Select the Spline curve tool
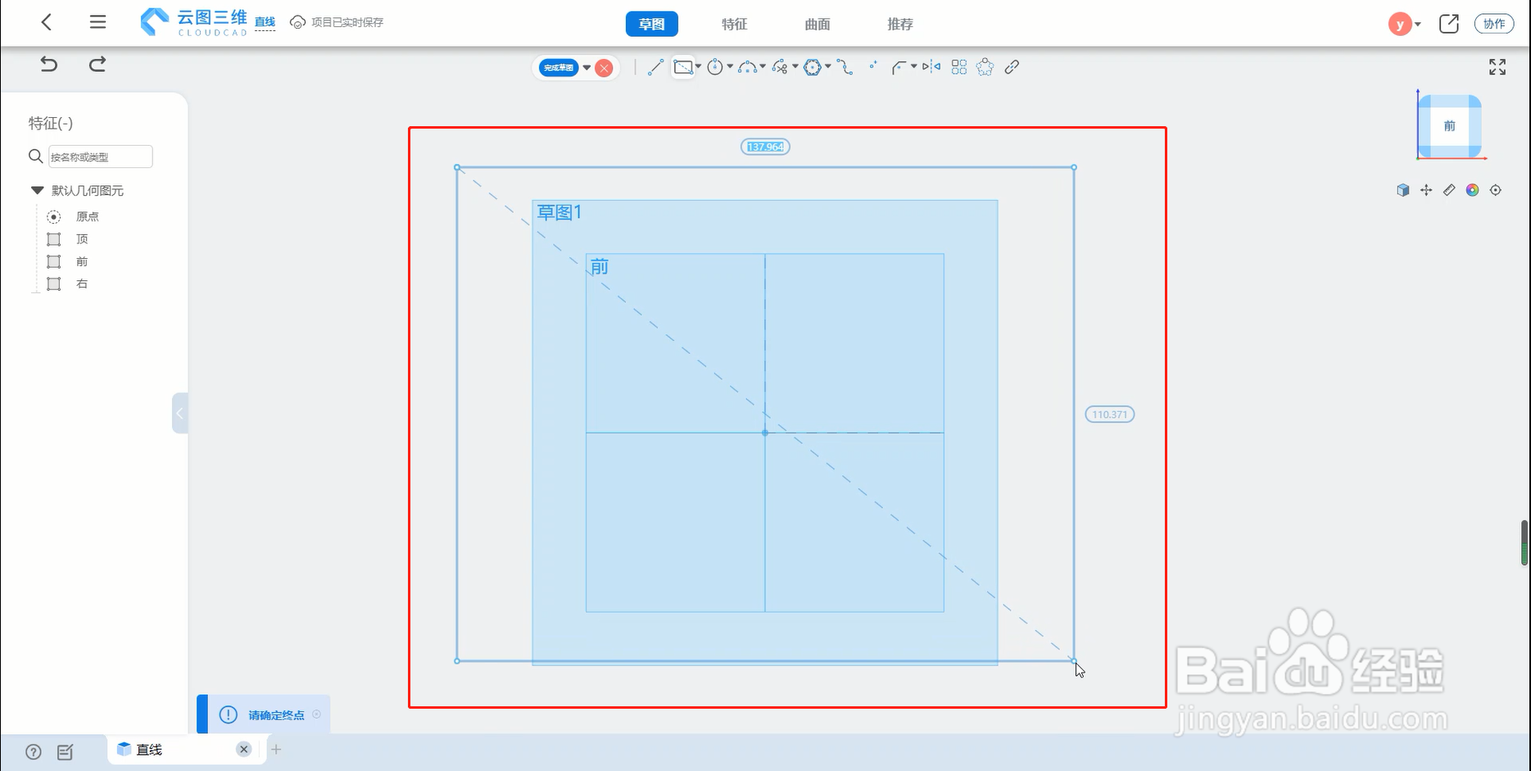Screen dimensions: 1531x771 tap(845, 67)
